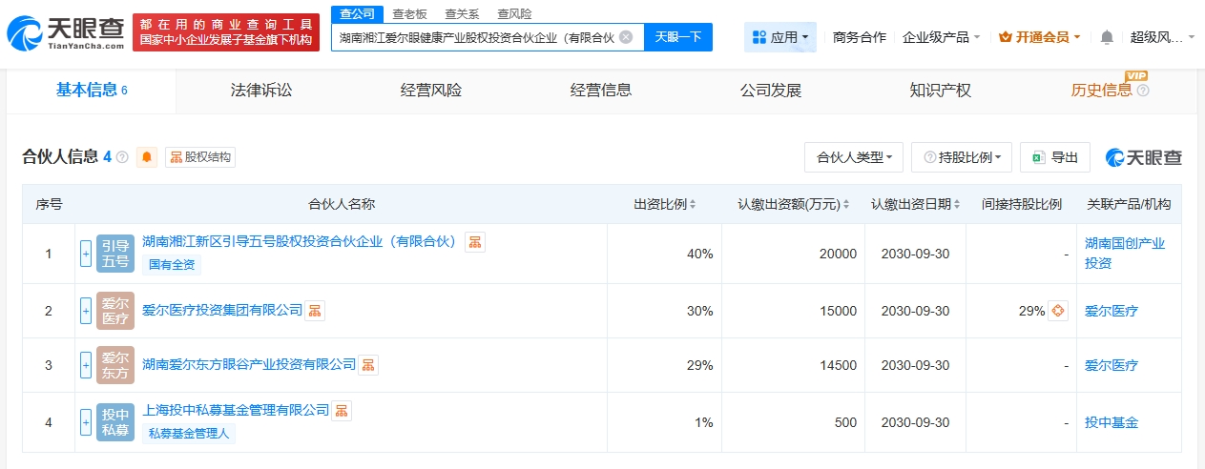Click the 导出 export button
Screen dimensions: 1205x469
[x=1054, y=157]
